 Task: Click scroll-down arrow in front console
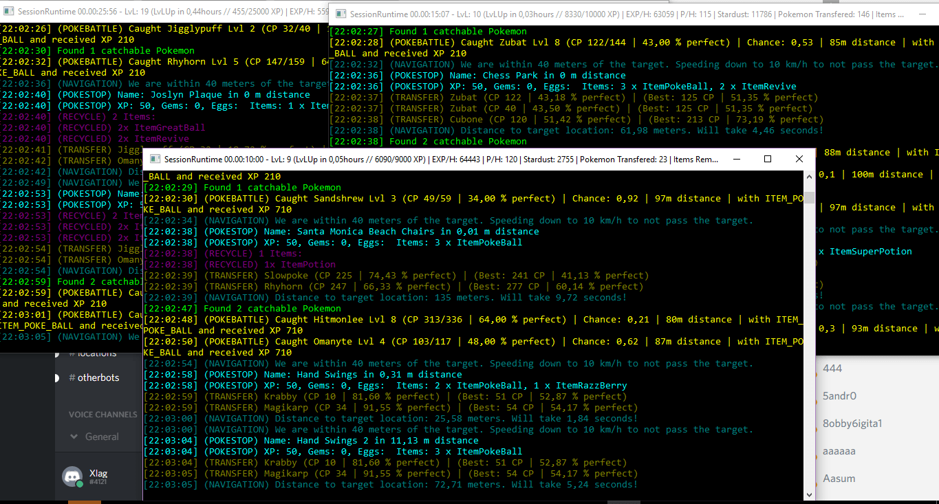810,494
